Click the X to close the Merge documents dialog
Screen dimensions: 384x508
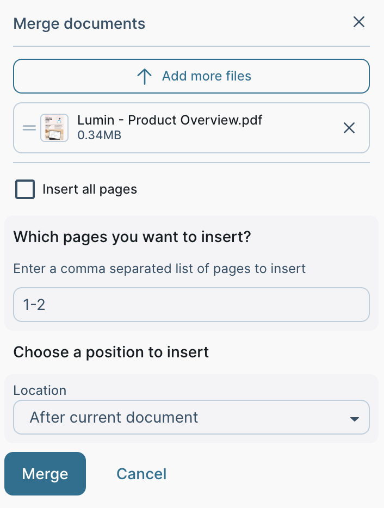click(359, 22)
